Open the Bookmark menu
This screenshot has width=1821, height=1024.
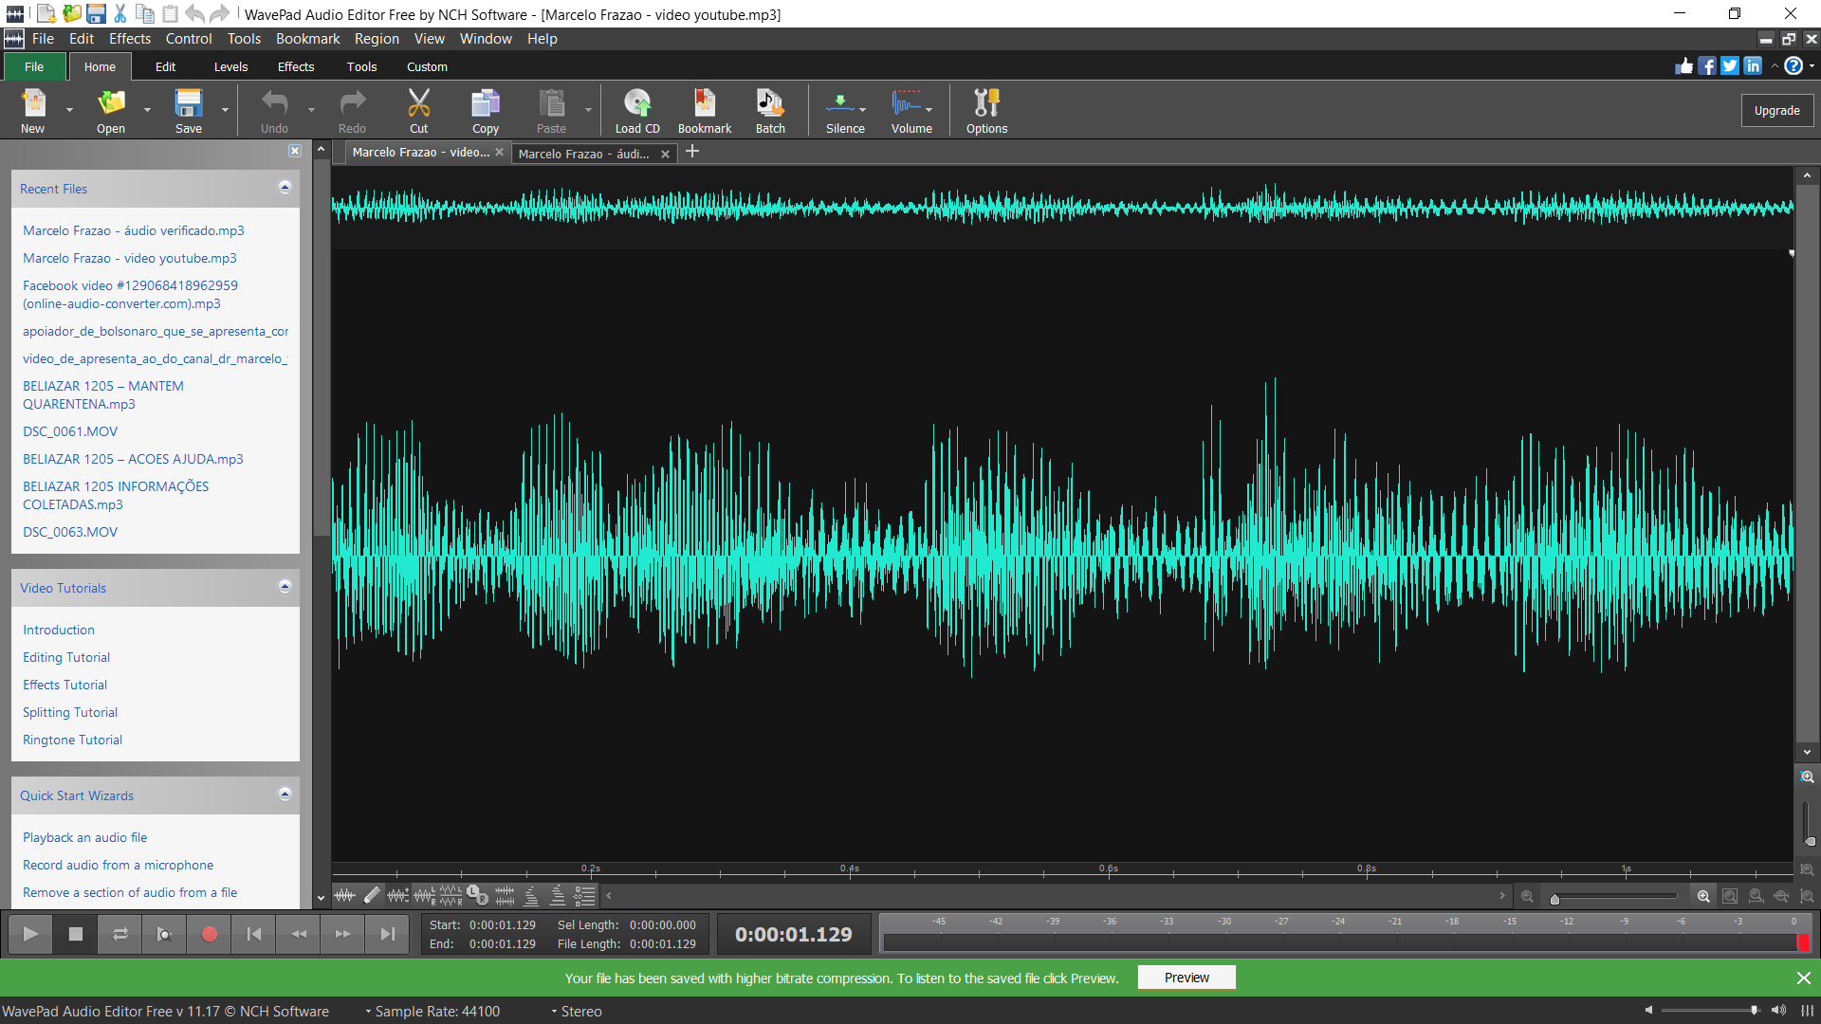[307, 38]
